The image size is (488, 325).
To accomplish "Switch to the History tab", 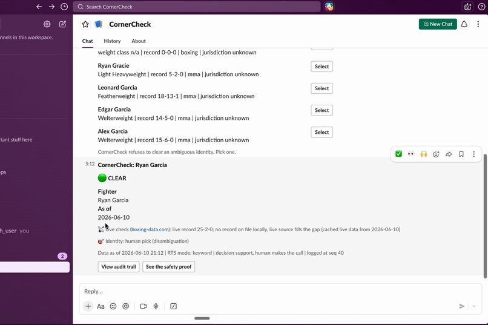I will [x=112, y=41].
